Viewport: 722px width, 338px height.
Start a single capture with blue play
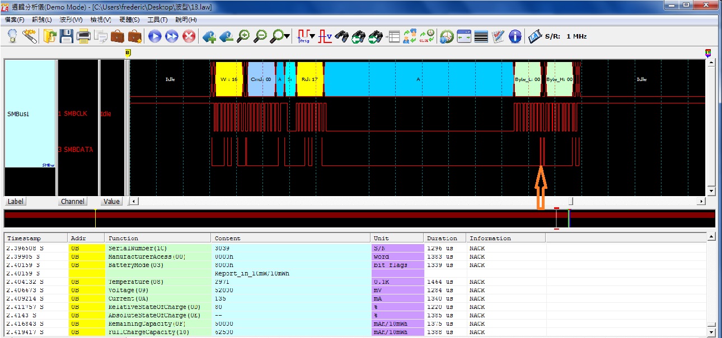155,36
